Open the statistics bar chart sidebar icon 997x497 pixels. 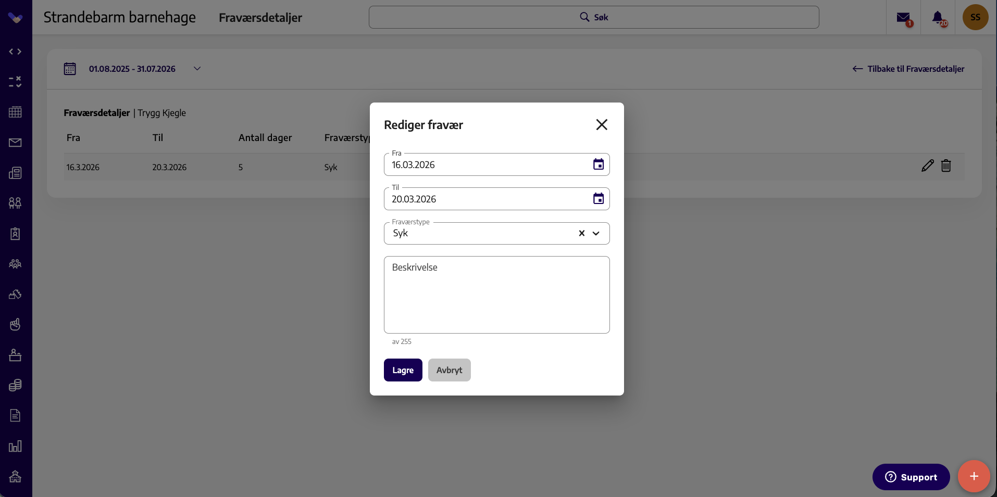(15, 446)
